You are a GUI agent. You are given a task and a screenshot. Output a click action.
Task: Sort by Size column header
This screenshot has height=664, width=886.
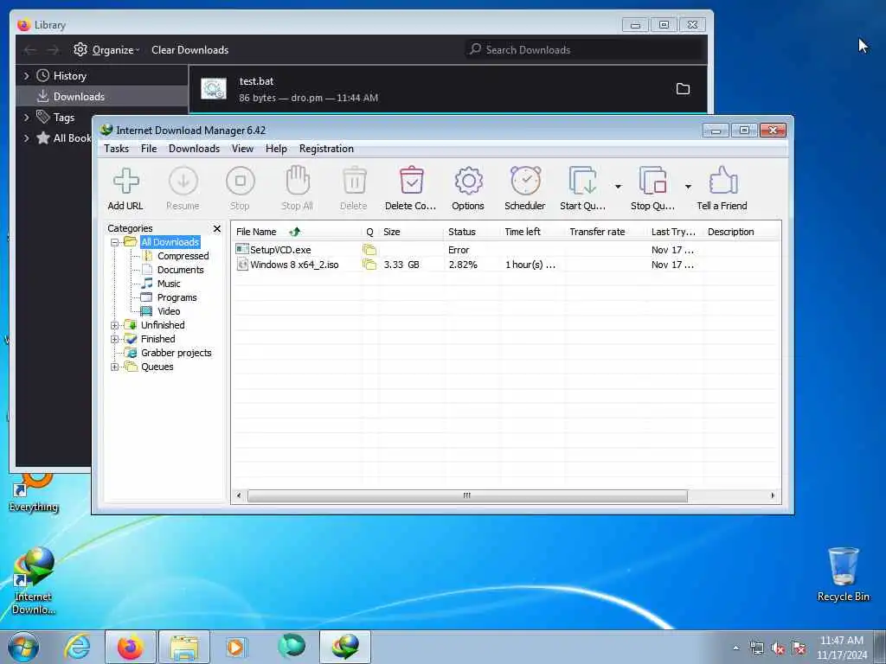click(411, 232)
